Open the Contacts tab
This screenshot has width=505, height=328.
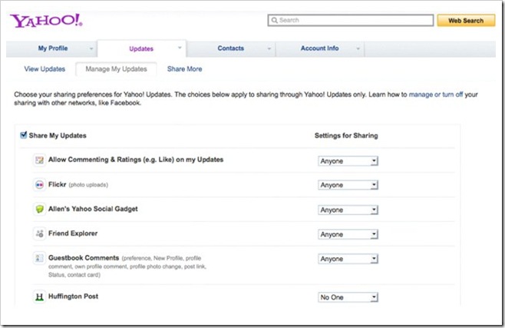click(230, 48)
